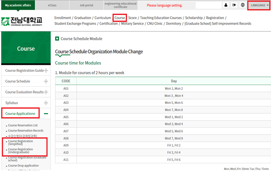The height and width of the screenshot is (172, 271).
Task: Click the empty top search field
Action: point(209,5)
